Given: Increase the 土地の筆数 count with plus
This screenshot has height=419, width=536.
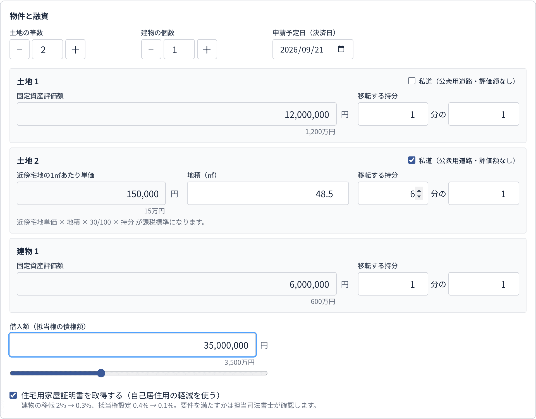Looking at the screenshot, I should [x=75, y=49].
